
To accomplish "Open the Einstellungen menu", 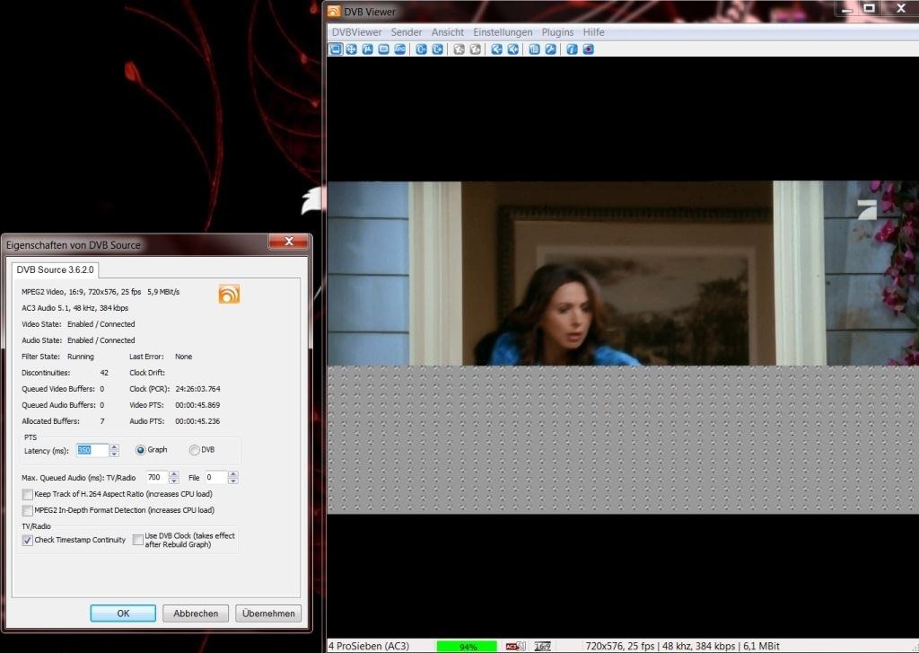I will [x=503, y=32].
